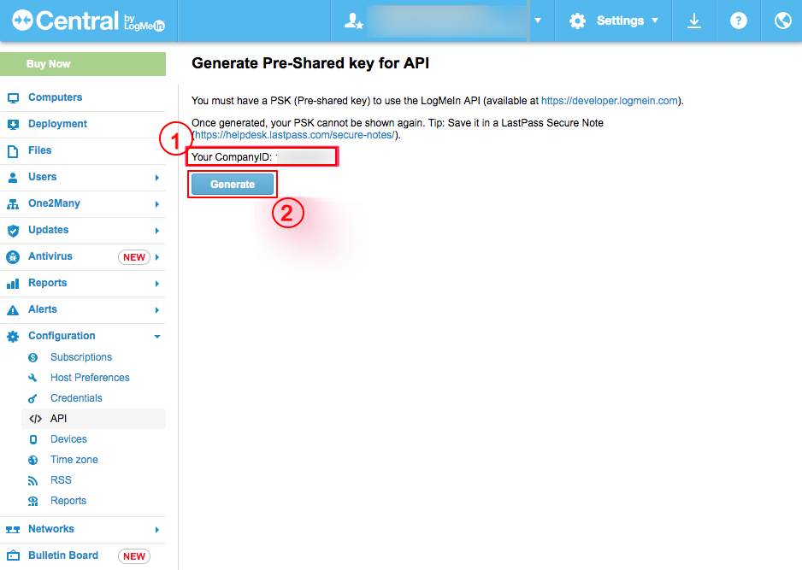This screenshot has width=802, height=570.
Task: Click the RSS feed icon
Action: [x=32, y=480]
